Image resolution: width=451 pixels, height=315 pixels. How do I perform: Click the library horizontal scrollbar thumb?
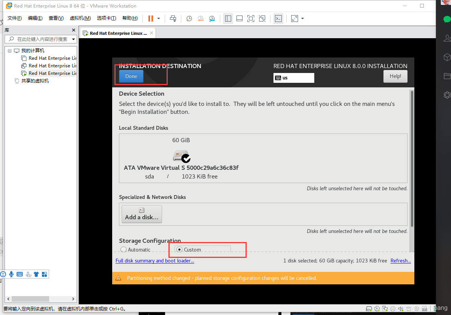pyautogui.click(x=30, y=299)
